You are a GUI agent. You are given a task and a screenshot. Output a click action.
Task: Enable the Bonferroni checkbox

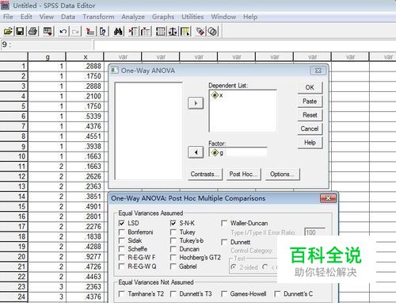(122, 232)
